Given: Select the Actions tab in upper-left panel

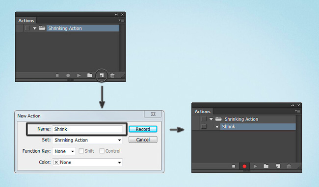Looking at the screenshot, I should pos(26,21).
